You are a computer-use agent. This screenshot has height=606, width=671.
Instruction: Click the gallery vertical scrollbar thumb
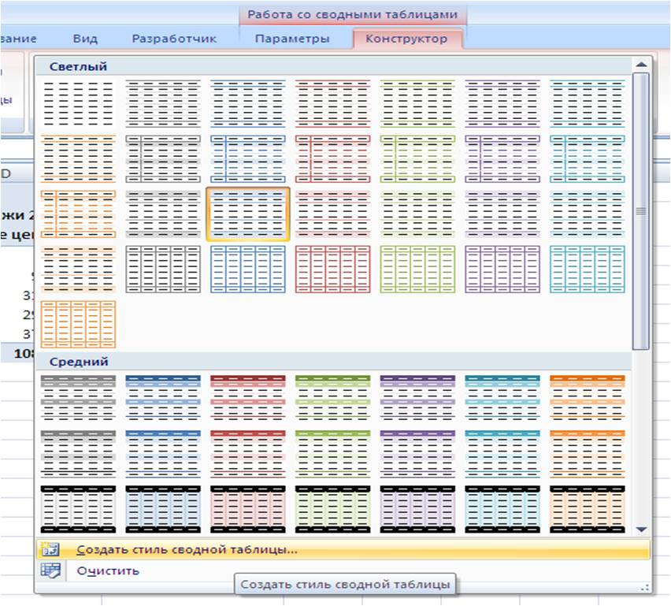click(x=641, y=210)
